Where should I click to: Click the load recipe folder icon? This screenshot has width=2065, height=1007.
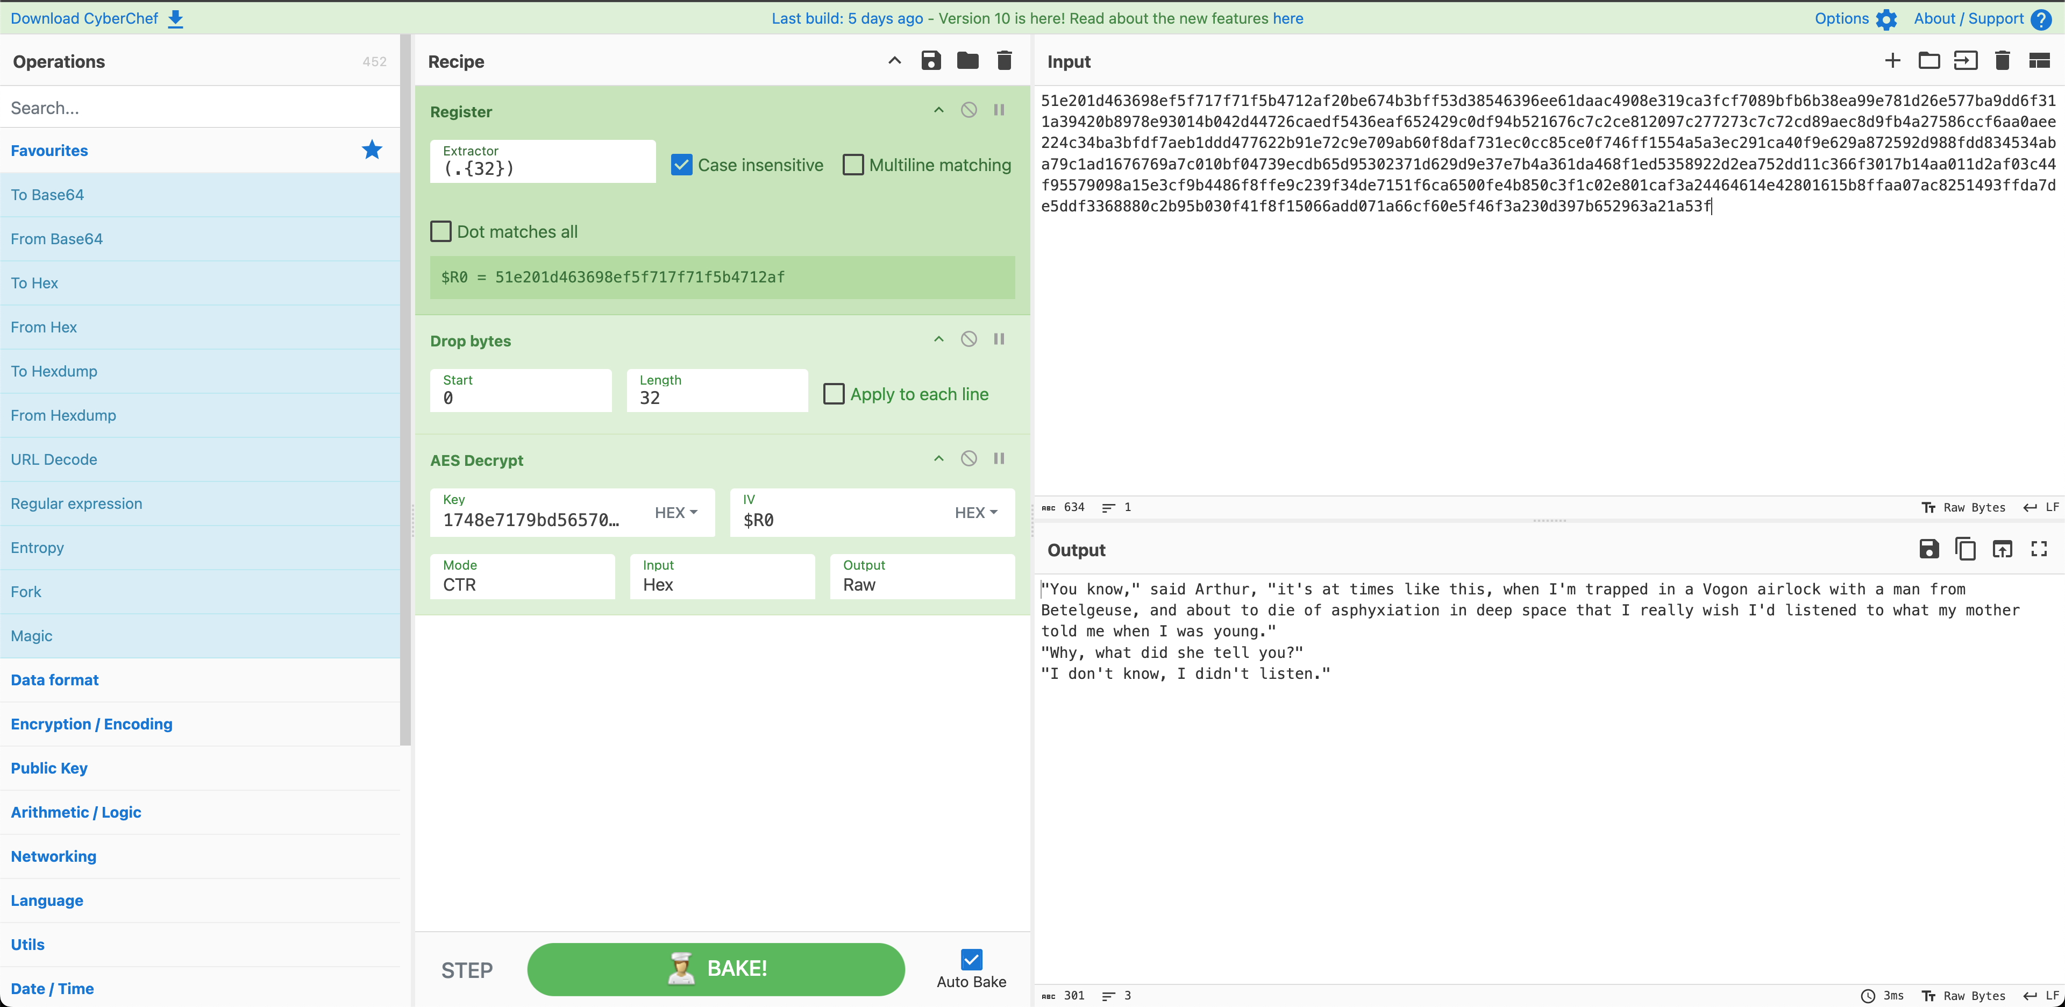pyautogui.click(x=967, y=61)
